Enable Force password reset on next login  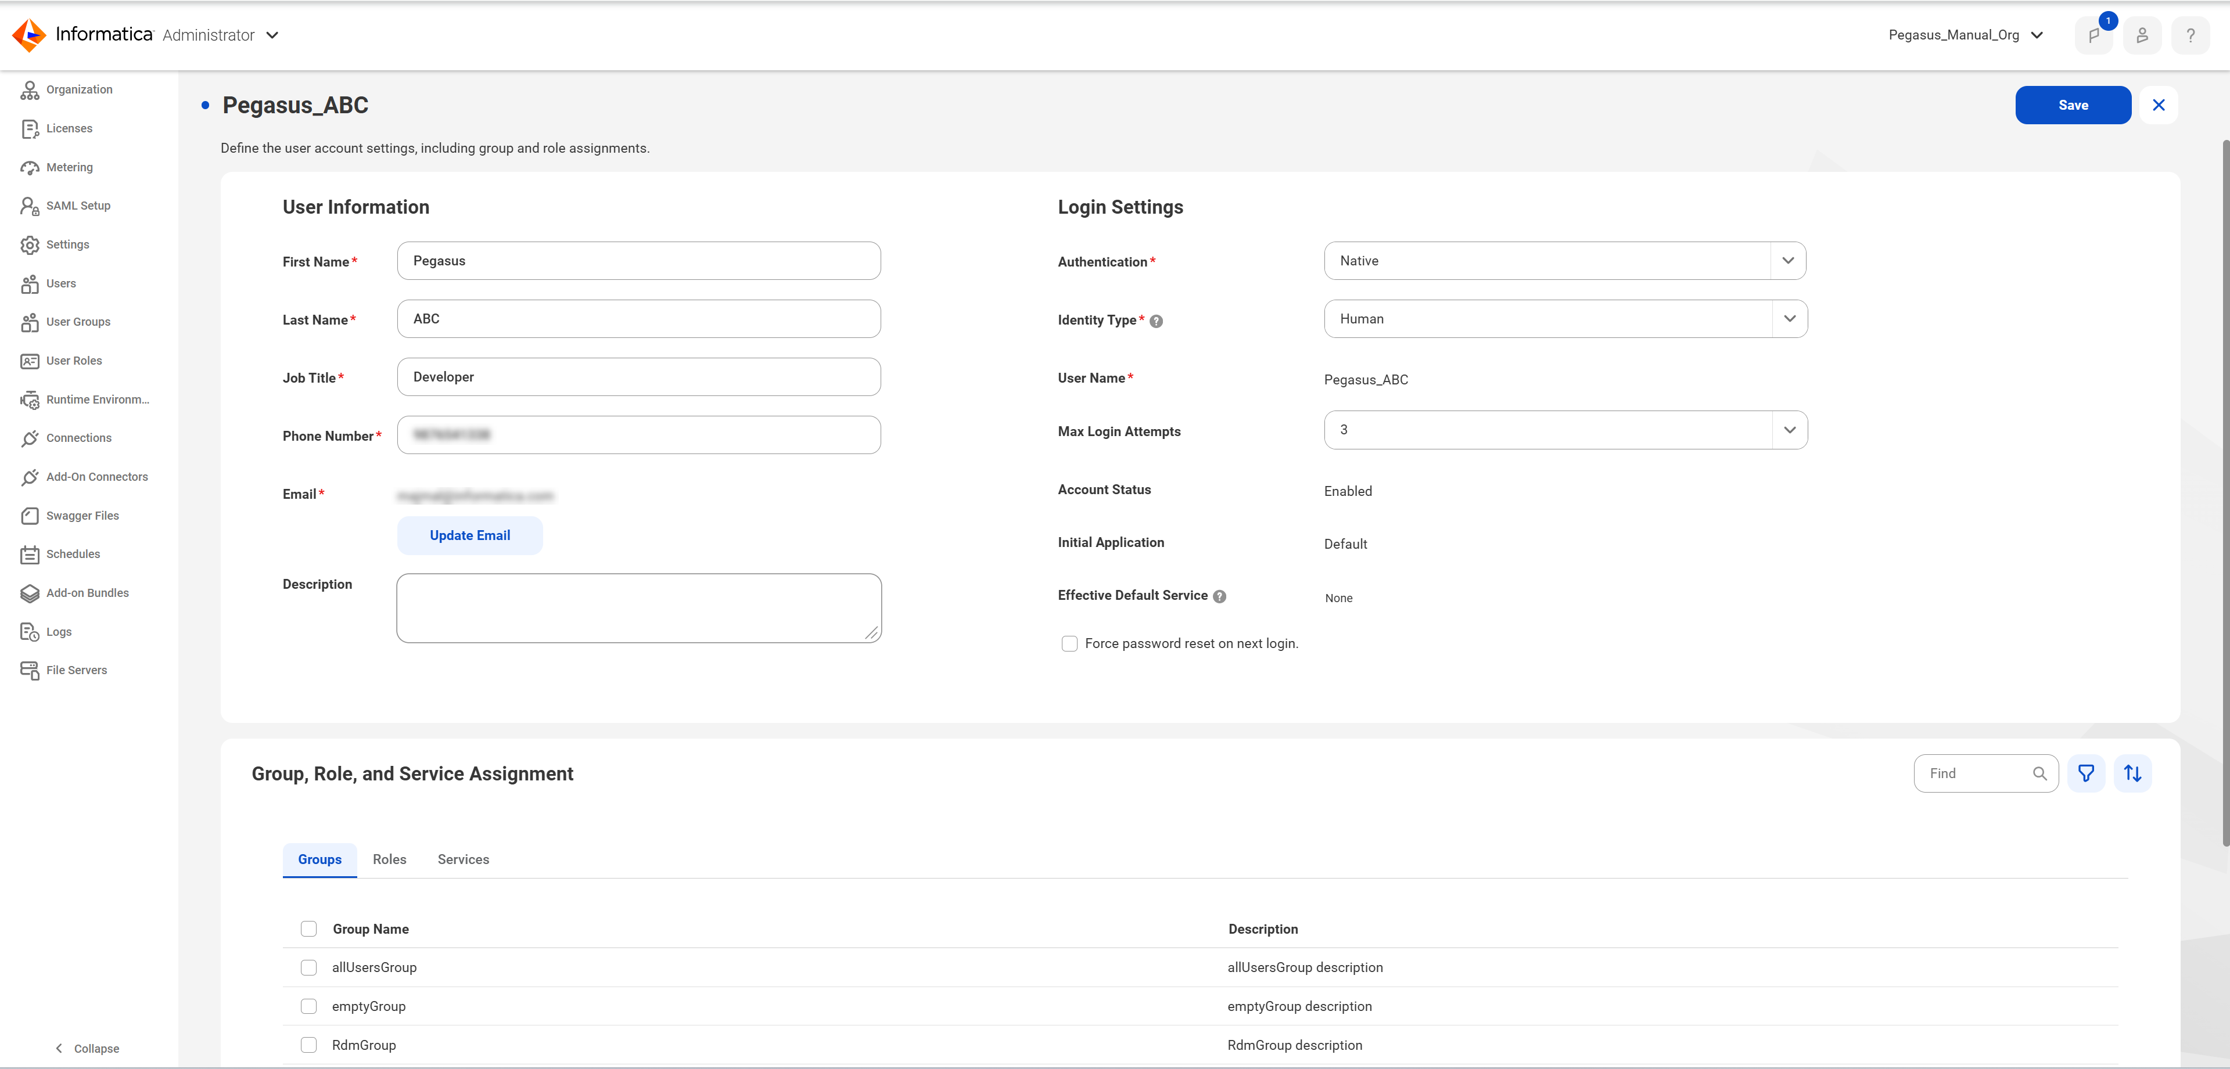click(x=1069, y=644)
